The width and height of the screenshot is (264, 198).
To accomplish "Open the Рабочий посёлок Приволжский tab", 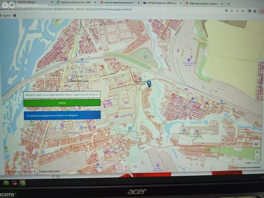I will pyautogui.click(x=204, y=4).
